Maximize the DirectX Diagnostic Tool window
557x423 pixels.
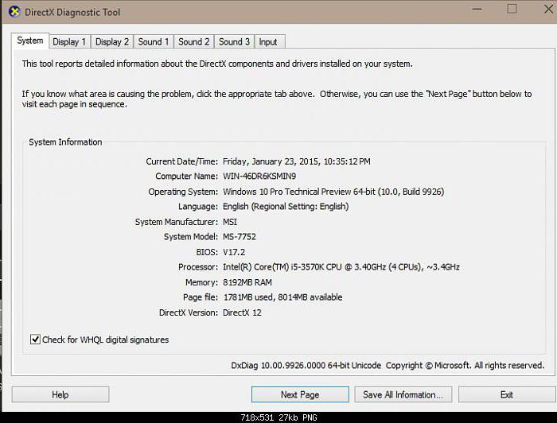[x=512, y=9]
